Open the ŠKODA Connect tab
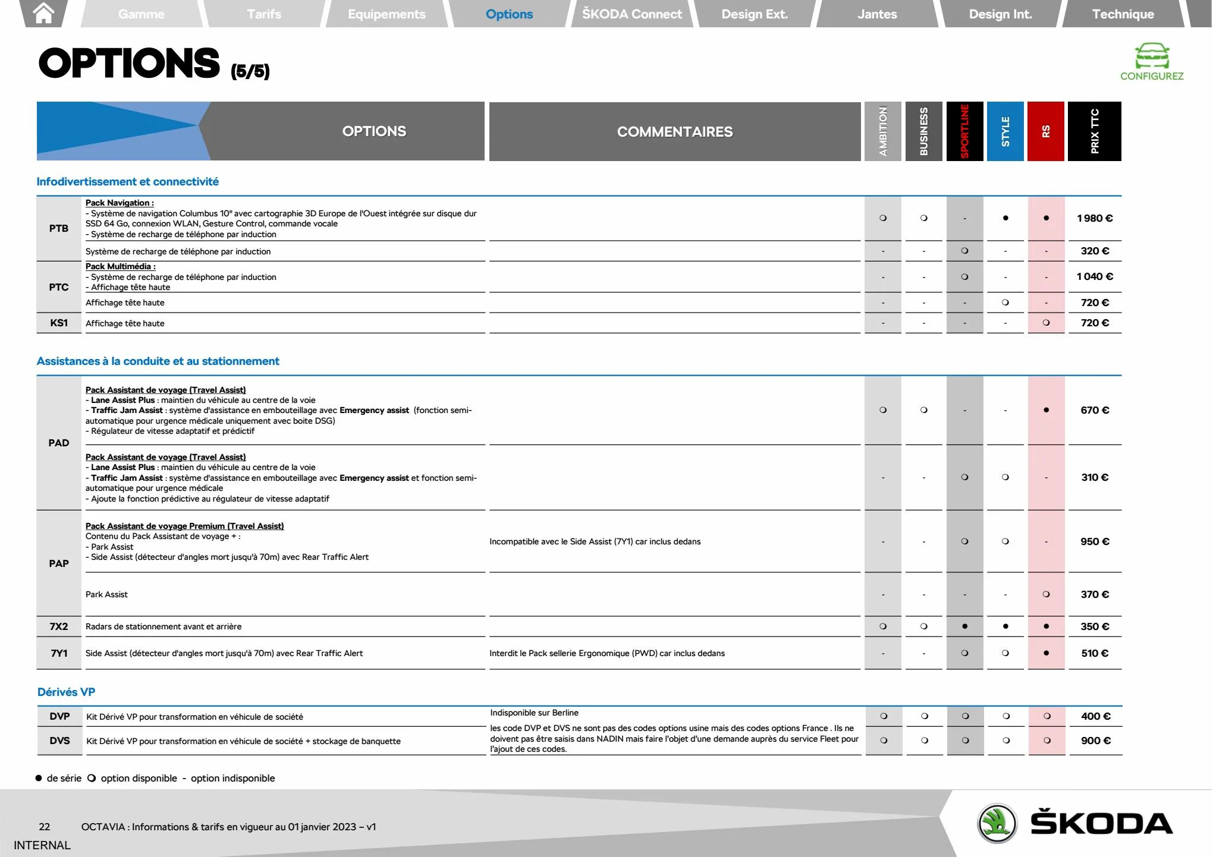 click(632, 14)
